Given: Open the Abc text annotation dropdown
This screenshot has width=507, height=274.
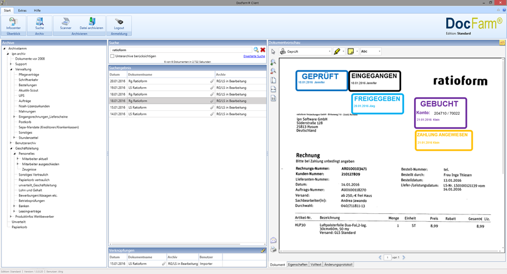Looking at the screenshot, I should (x=379, y=51).
